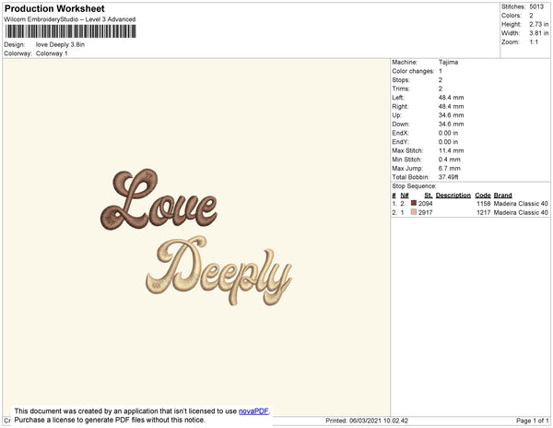Click the 'Brand' column header

coord(503,196)
